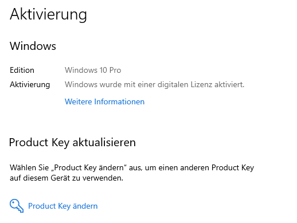Click the Product Key ändern link
297x223 pixels.
[x=63, y=206]
